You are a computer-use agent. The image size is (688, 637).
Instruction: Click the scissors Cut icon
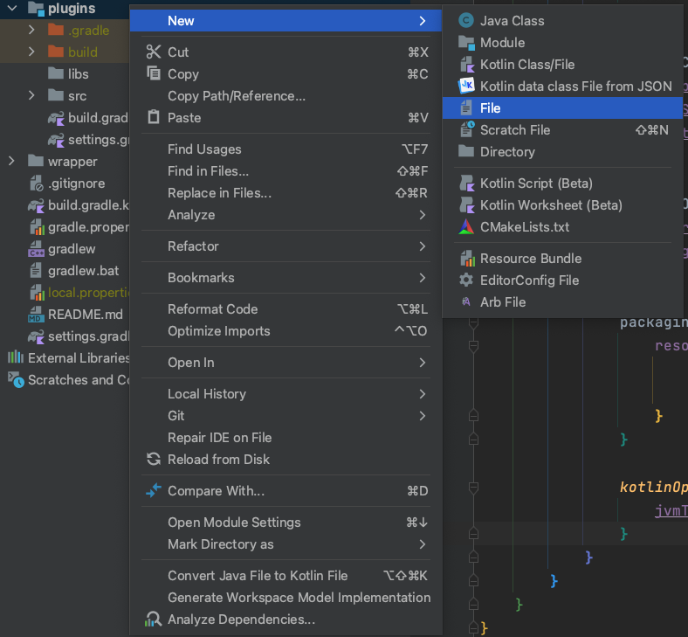[x=154, y=52]
